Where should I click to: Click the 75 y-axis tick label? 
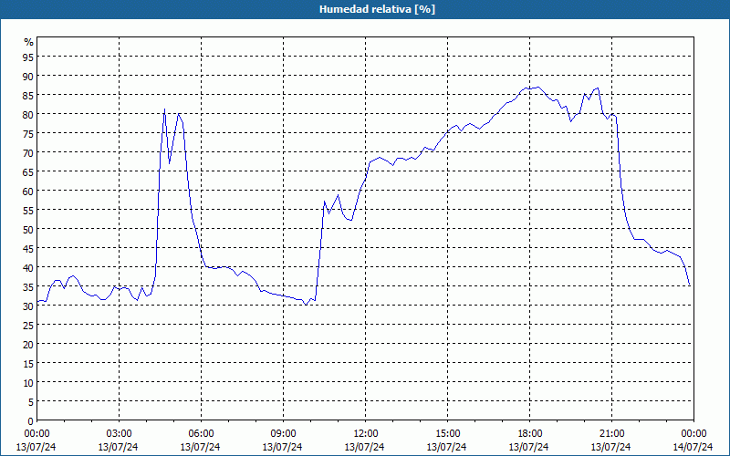coord(28,133)
